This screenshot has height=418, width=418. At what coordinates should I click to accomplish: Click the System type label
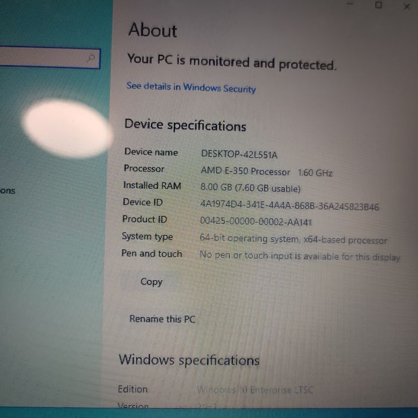[x=147, y=236]
